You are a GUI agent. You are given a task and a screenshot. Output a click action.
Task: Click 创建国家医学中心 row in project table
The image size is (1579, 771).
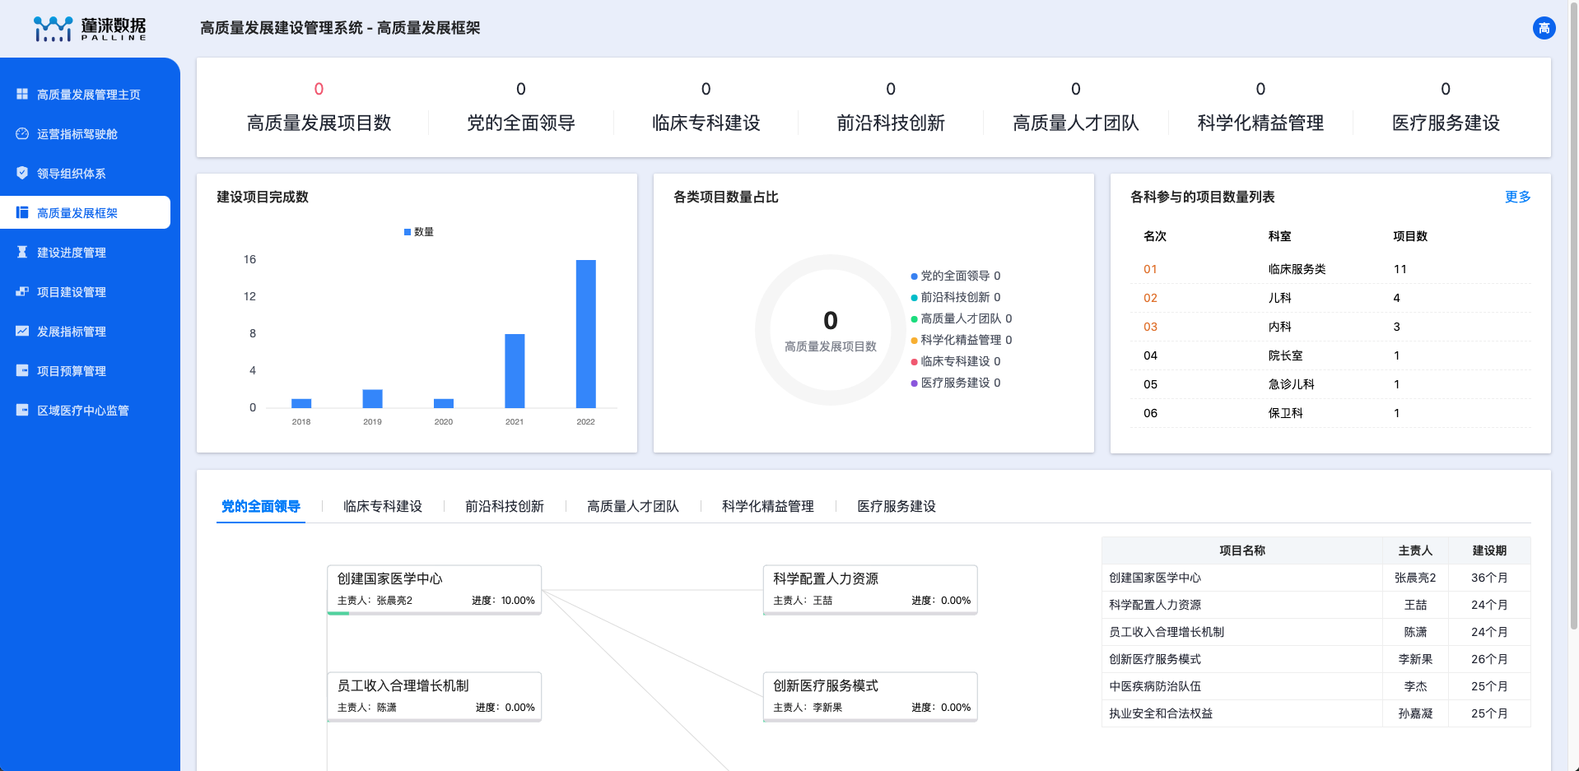(x=1316, y=578)
